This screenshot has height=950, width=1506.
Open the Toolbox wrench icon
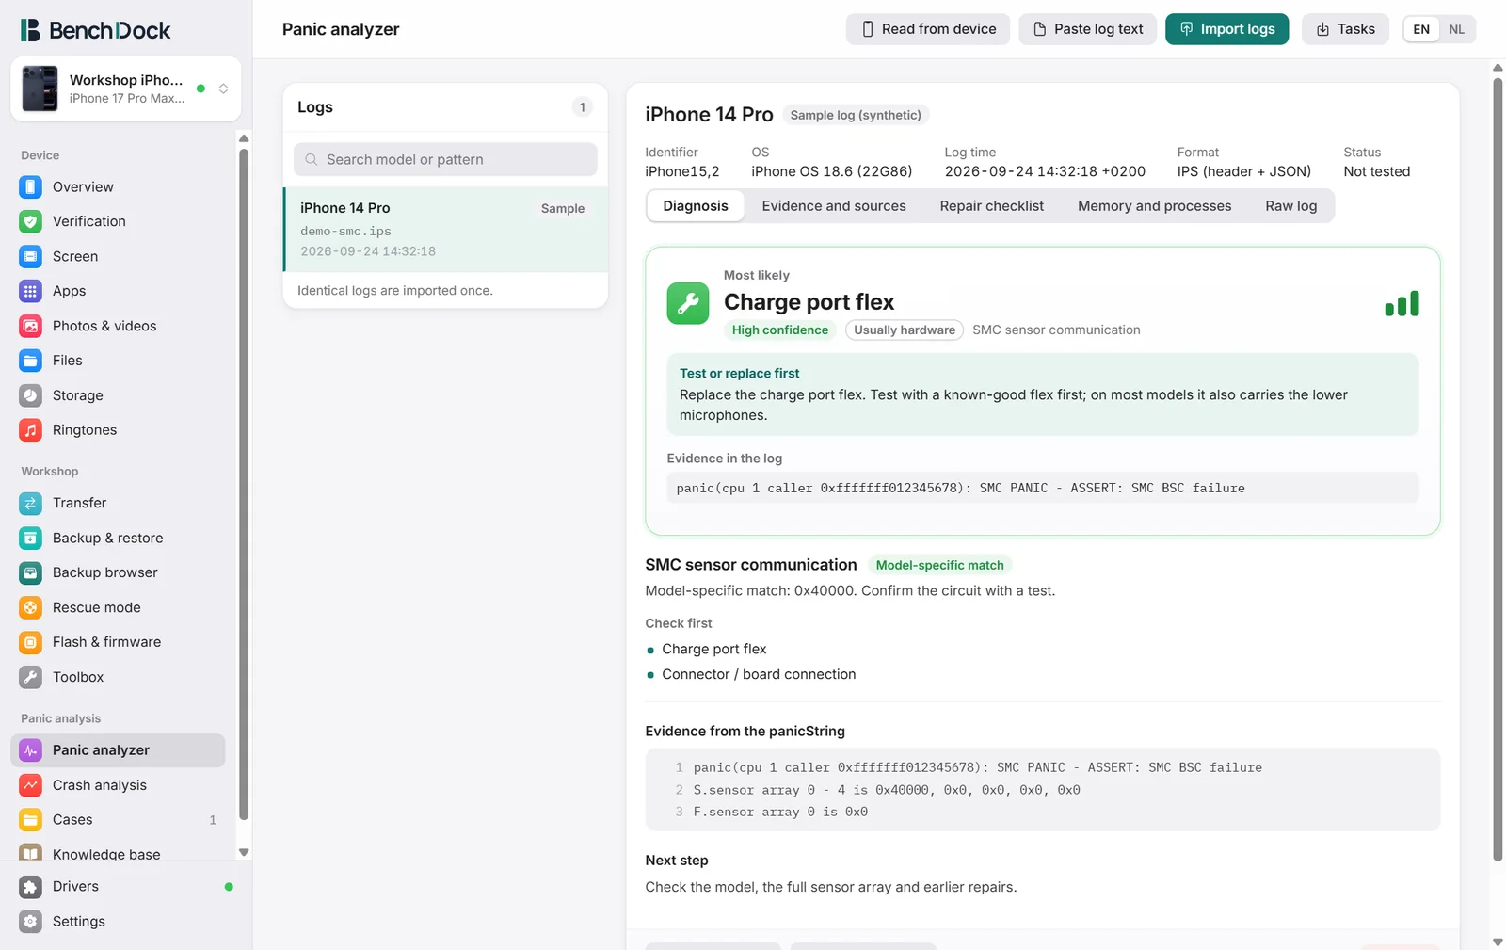tap(30, 677)
